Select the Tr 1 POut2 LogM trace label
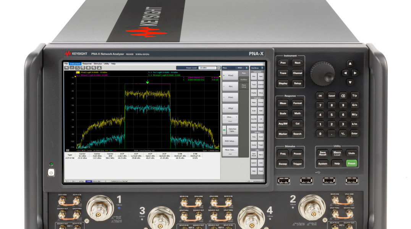This screenshot has width=411, height=229. tap(92, 72)
